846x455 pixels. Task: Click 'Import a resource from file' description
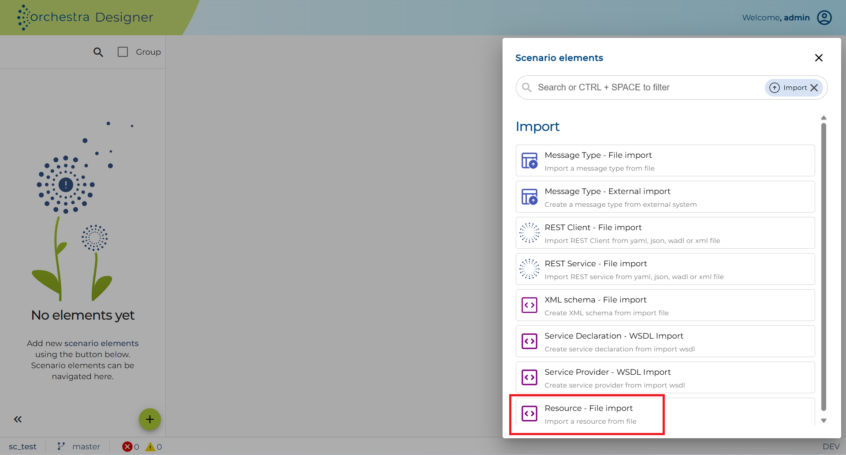pos(590,421)
